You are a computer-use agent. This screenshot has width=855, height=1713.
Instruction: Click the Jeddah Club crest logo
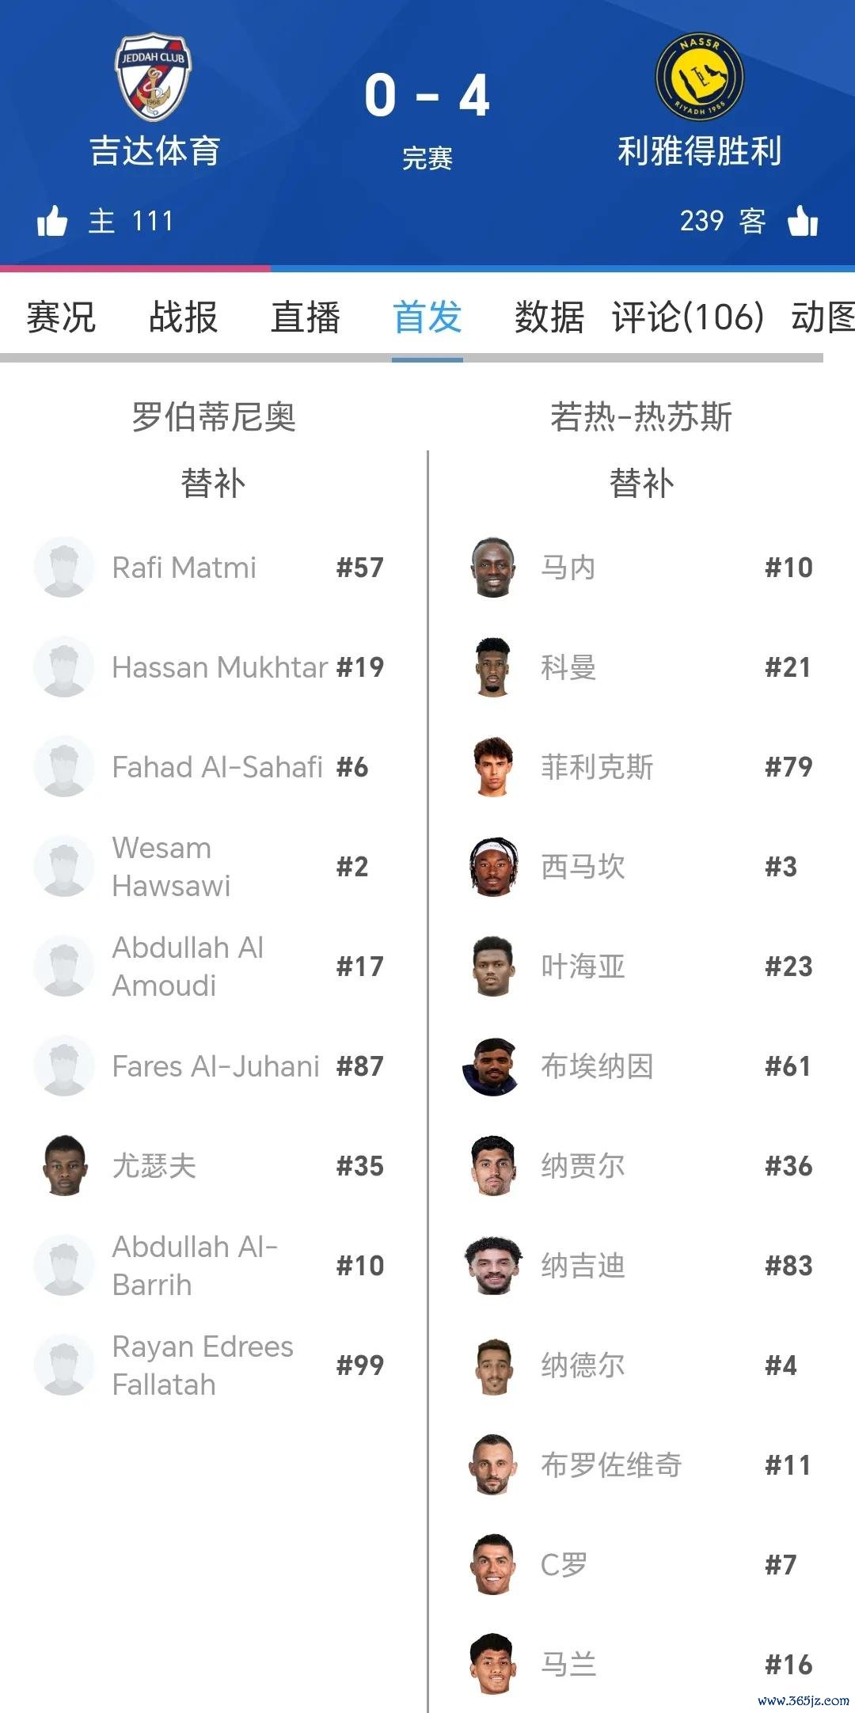tap(153, 76)
